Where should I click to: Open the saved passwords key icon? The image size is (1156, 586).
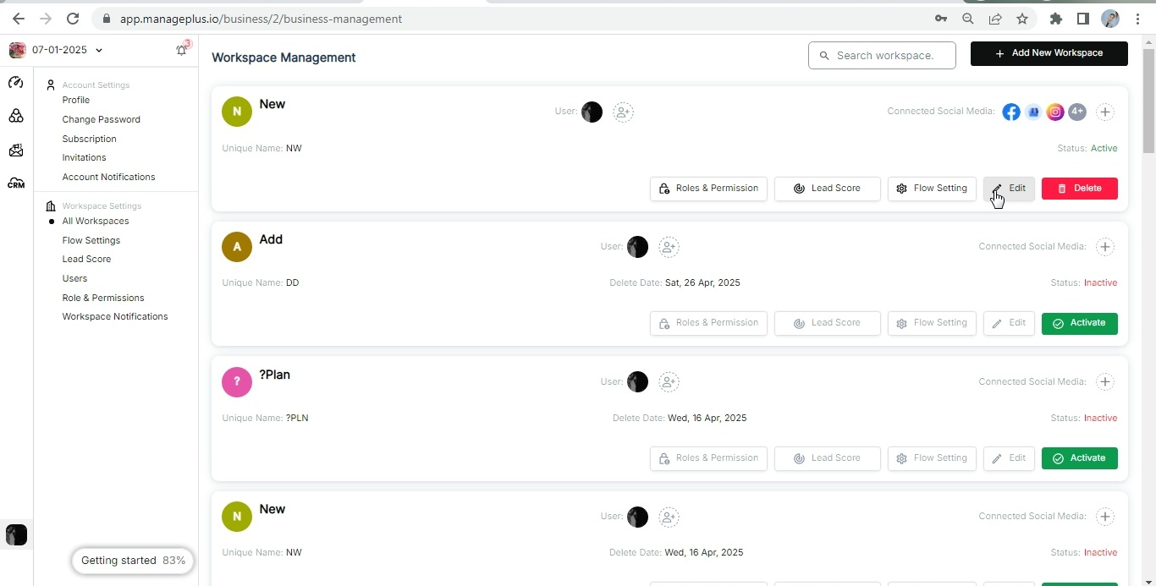[x=941, y=19]
